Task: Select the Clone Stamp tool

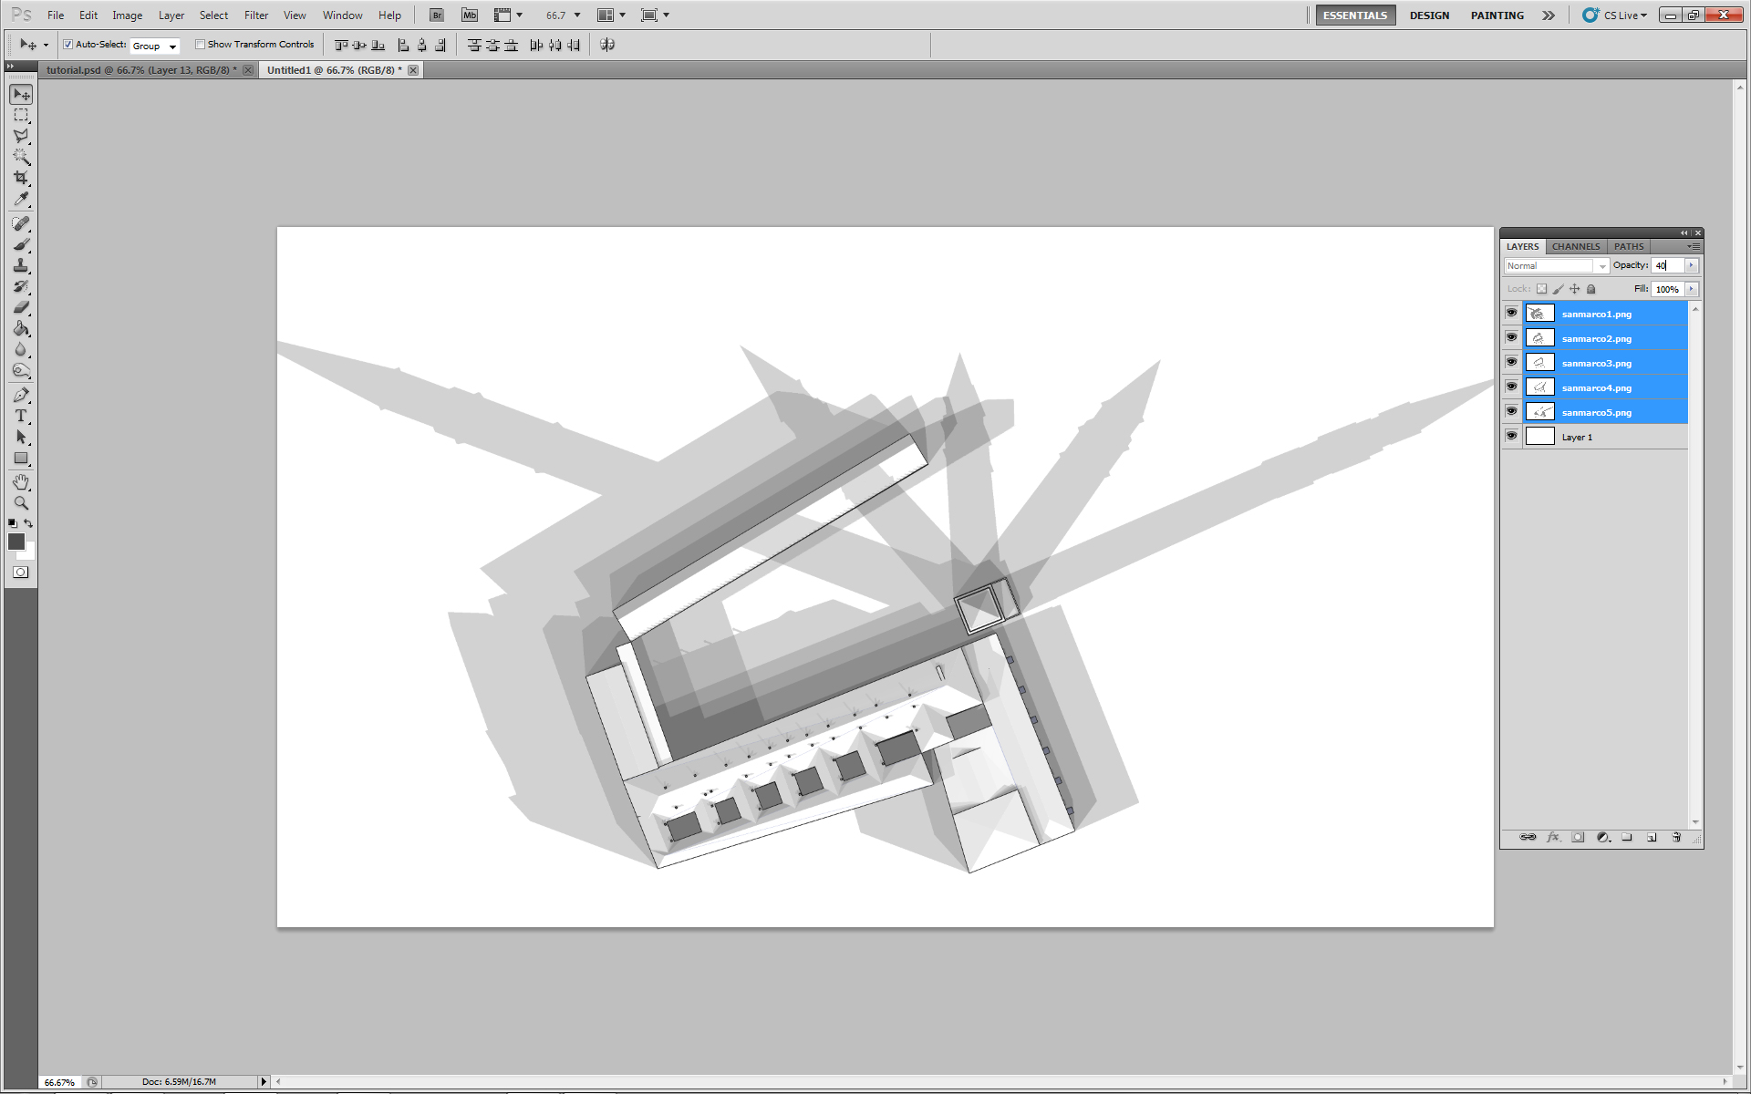Action: pos(21,264)
